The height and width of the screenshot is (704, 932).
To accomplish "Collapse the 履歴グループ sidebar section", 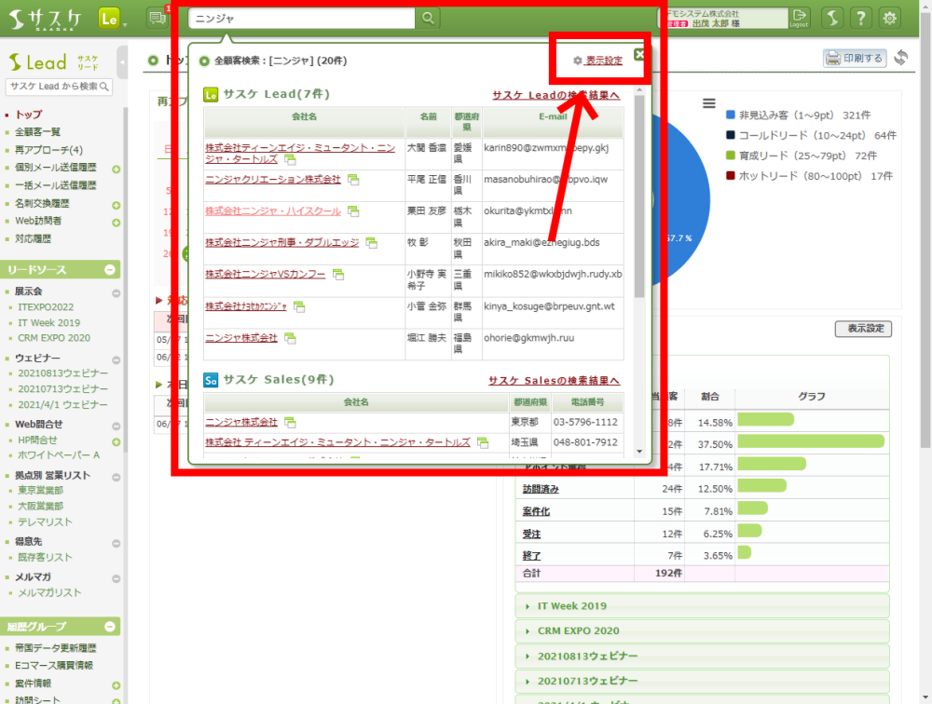I will [110, 627].
